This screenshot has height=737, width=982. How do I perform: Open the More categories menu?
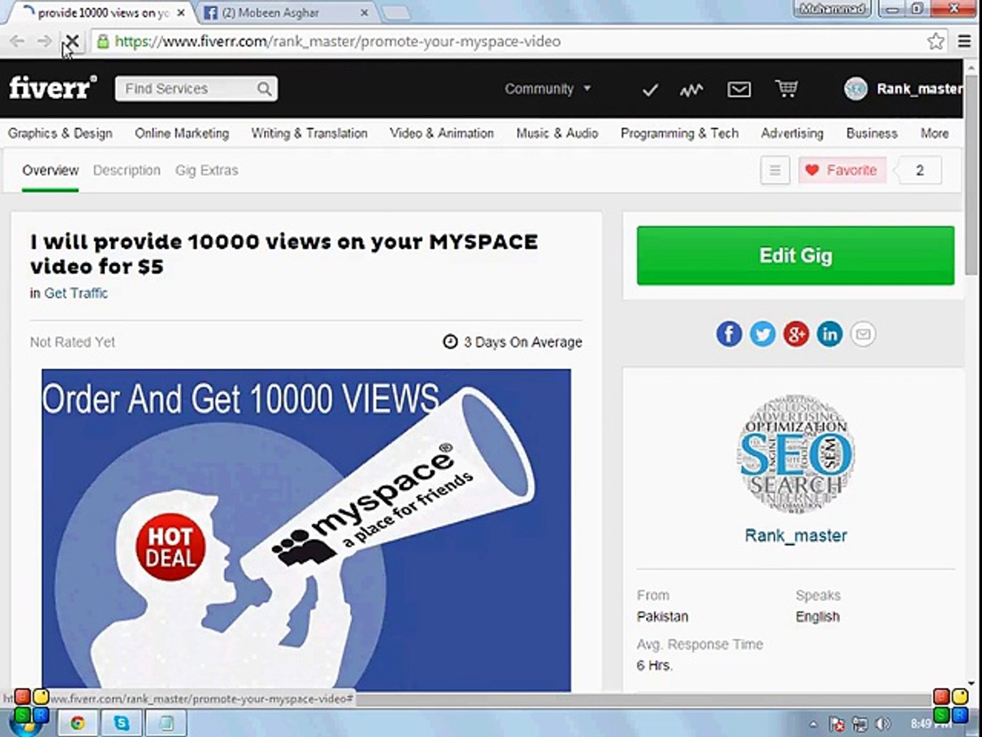pyautogui.click(x=934, y=133)
